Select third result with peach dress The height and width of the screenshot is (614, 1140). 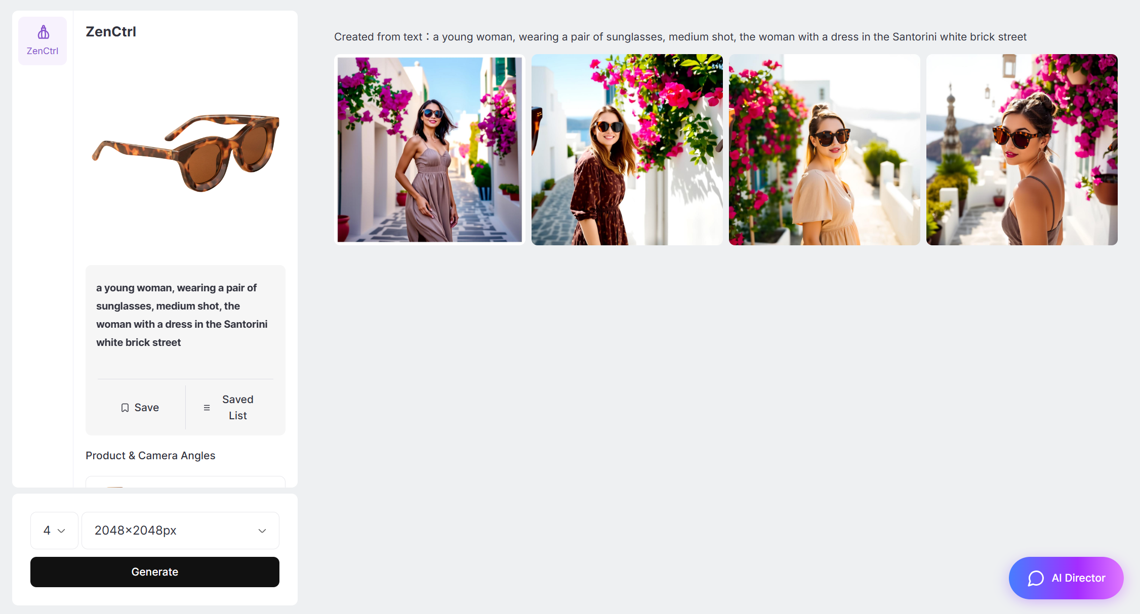pos(824,150)
